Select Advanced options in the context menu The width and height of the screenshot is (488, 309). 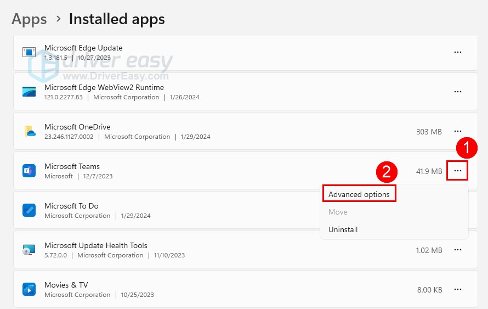coord(359,194)
